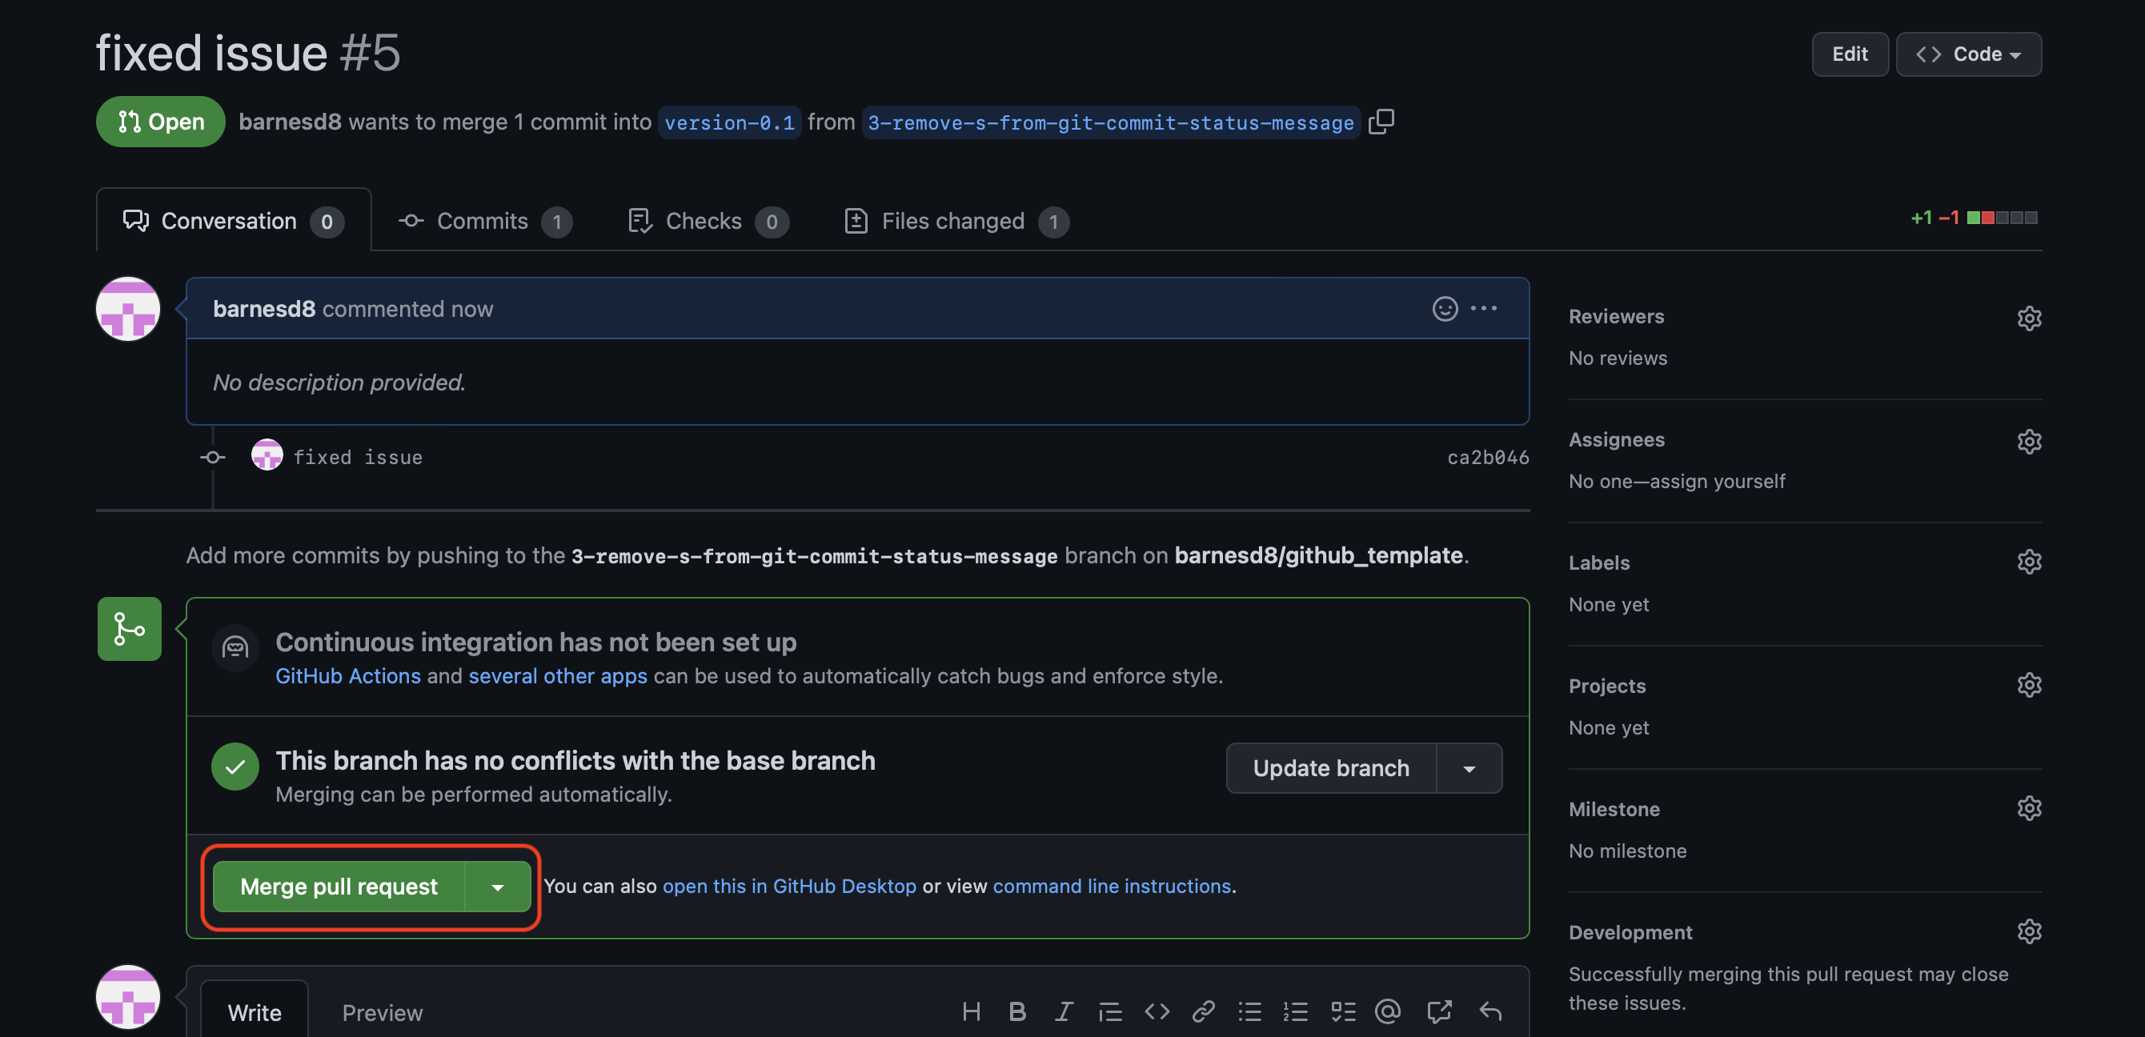Open Reviewers gear settings
This screenshot has width=2145, height=1037.
tap(2028, 318)
